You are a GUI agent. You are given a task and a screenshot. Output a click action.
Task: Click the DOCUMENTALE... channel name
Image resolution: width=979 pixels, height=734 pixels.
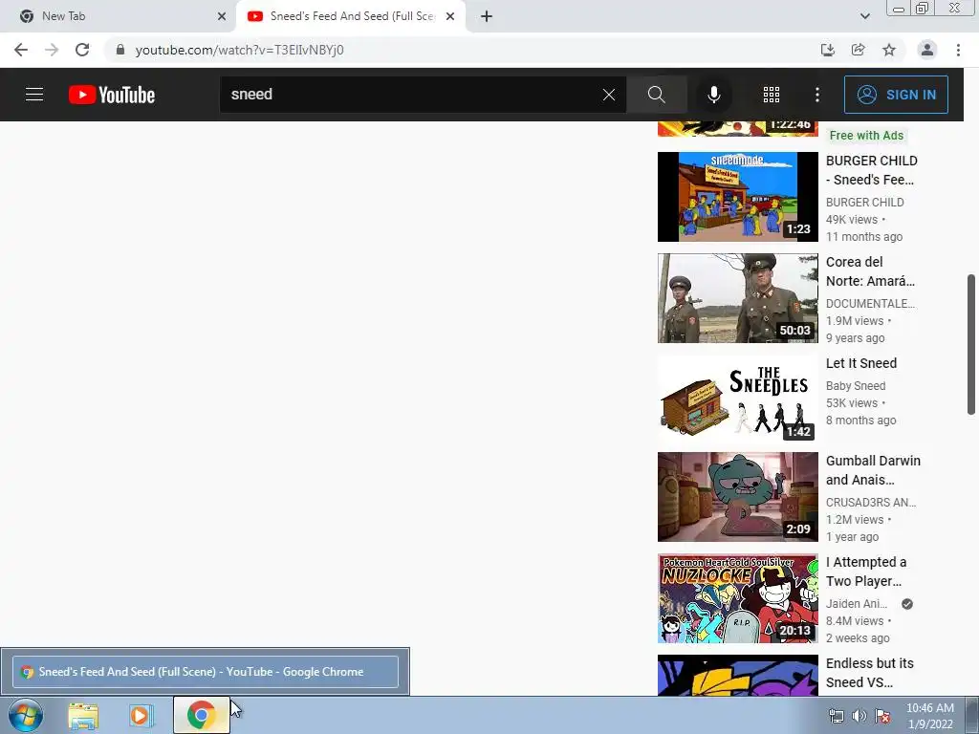tap(870, 303)
